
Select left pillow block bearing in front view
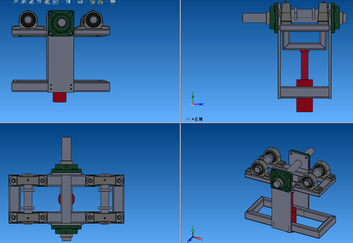28,20
